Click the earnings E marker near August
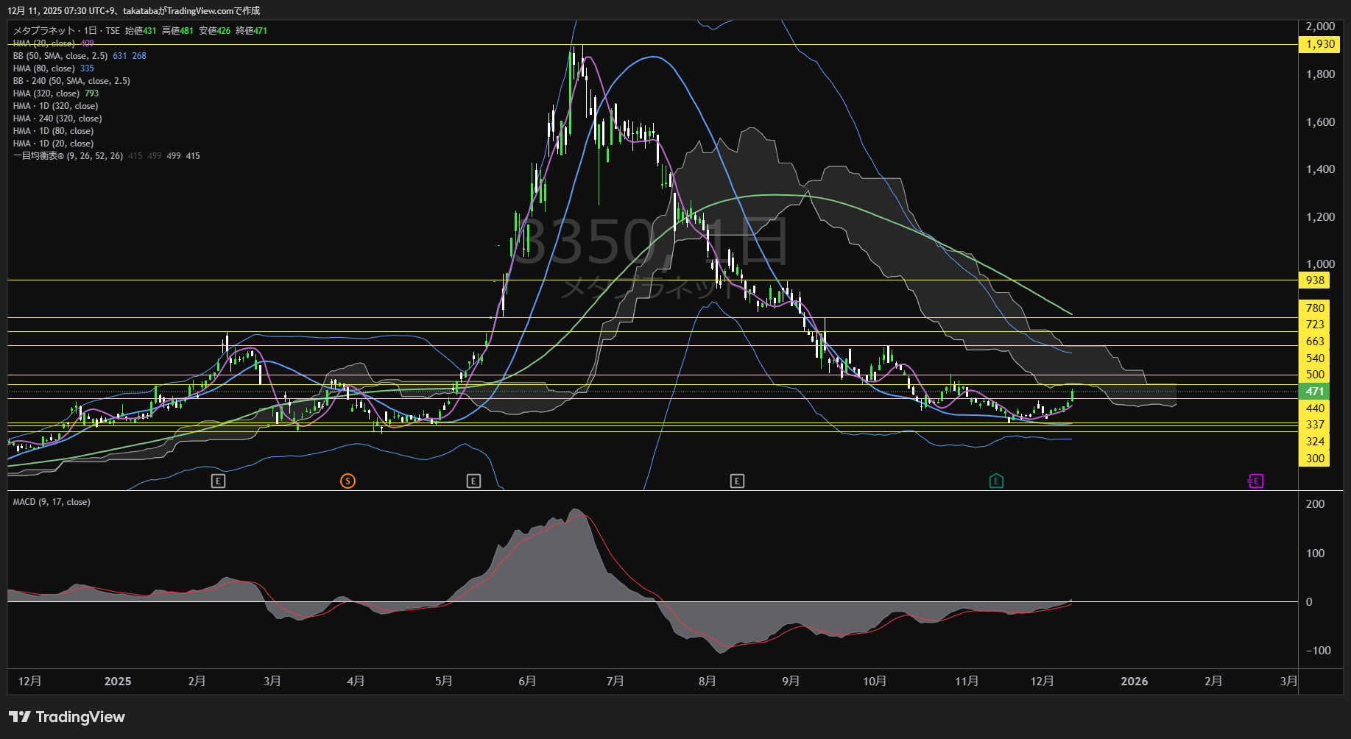1351x739 pixels. pos(737,481)
